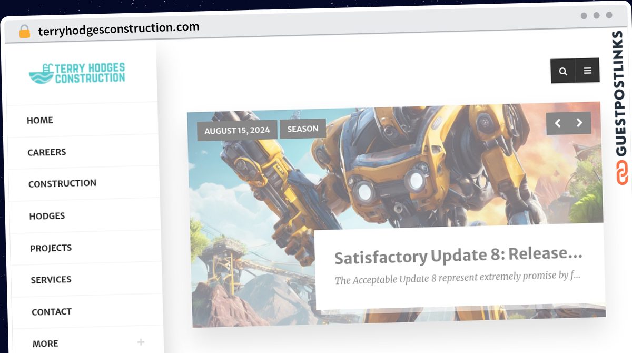
Task: Go to next slide arrow
Action: 579,123
